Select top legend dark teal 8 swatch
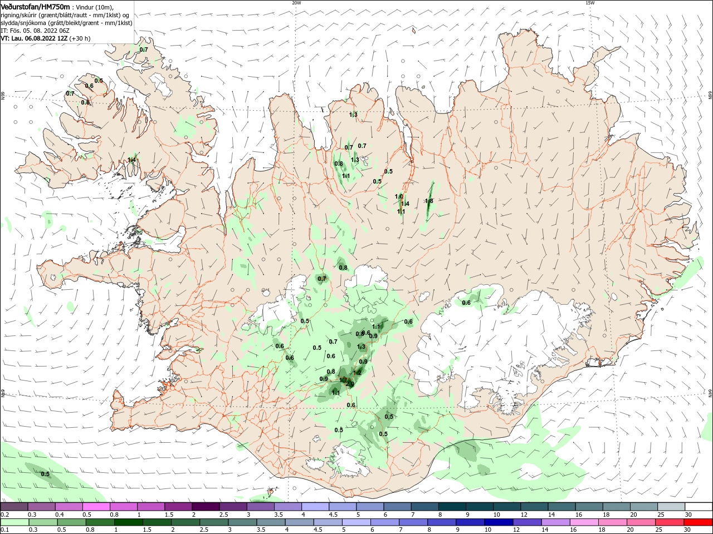This screenshot has height=534, width=713. 452,506
